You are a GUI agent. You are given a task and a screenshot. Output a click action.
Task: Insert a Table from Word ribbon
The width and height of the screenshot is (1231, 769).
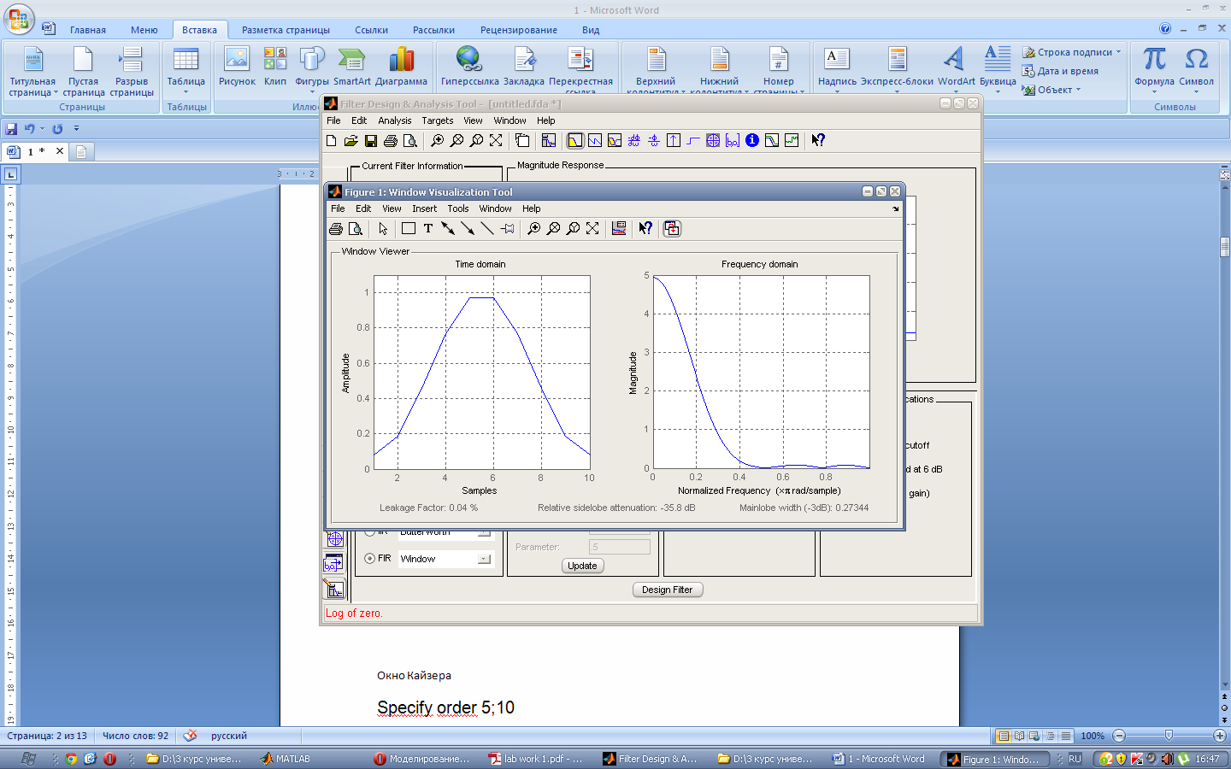click(x=186, y=69)
